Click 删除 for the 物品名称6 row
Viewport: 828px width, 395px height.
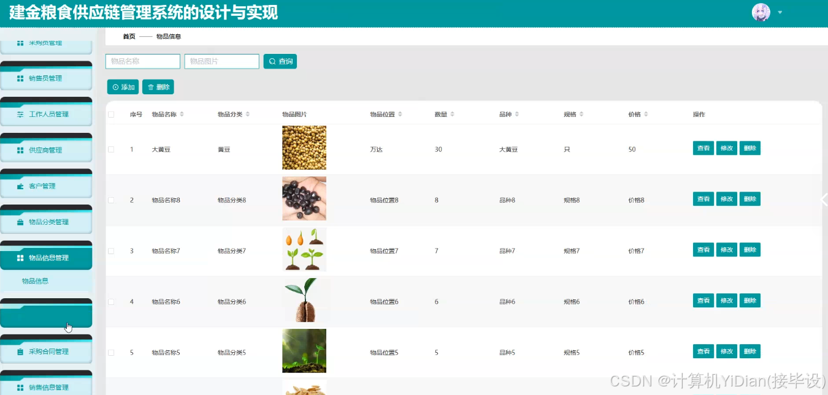(750, 301)
